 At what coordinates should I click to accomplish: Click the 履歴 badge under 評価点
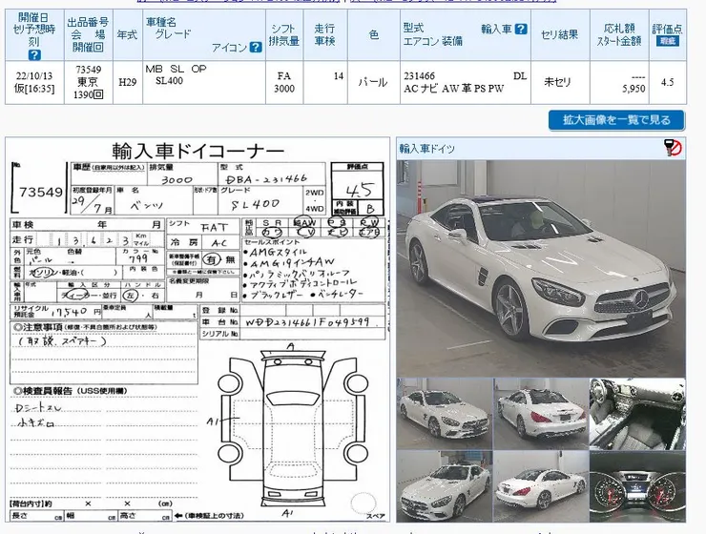pos(667,41)
